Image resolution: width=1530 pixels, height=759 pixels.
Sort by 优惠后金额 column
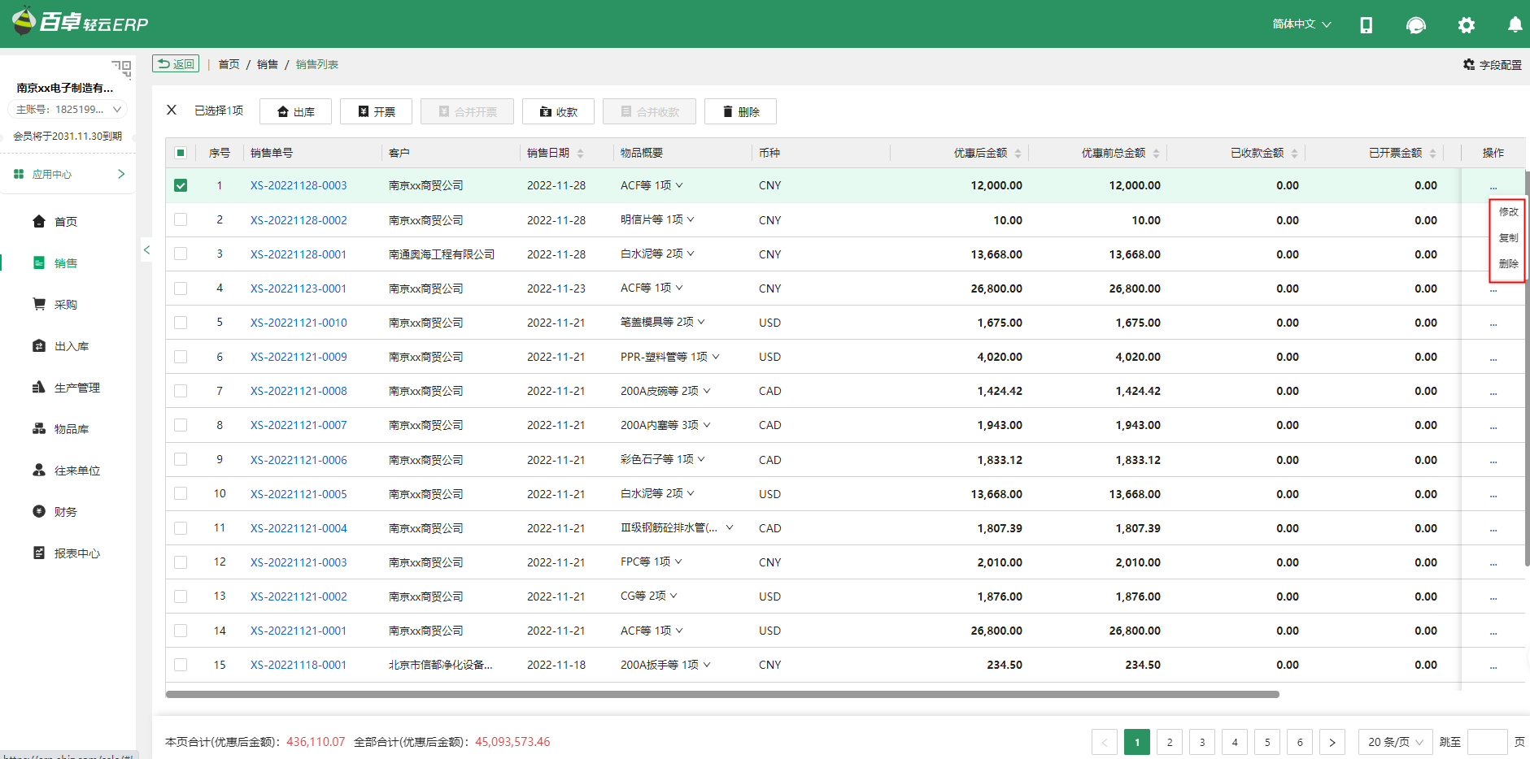1018,154
